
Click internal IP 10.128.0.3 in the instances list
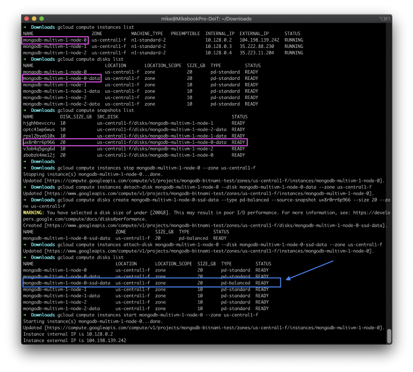click(218, 46)
